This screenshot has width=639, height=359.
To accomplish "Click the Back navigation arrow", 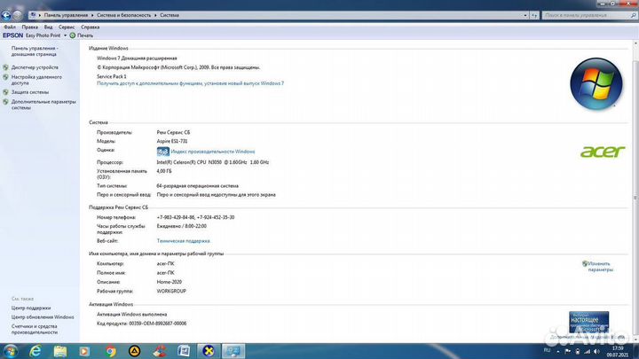I will (x=8, y=15).
